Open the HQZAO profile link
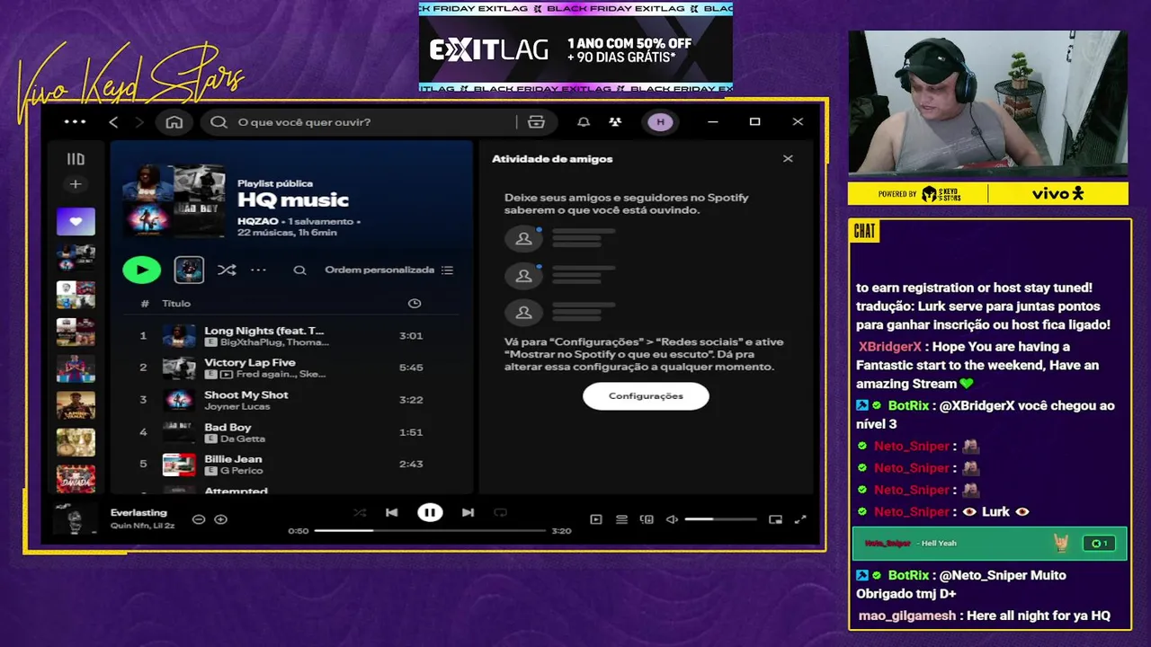 [256, 221]
